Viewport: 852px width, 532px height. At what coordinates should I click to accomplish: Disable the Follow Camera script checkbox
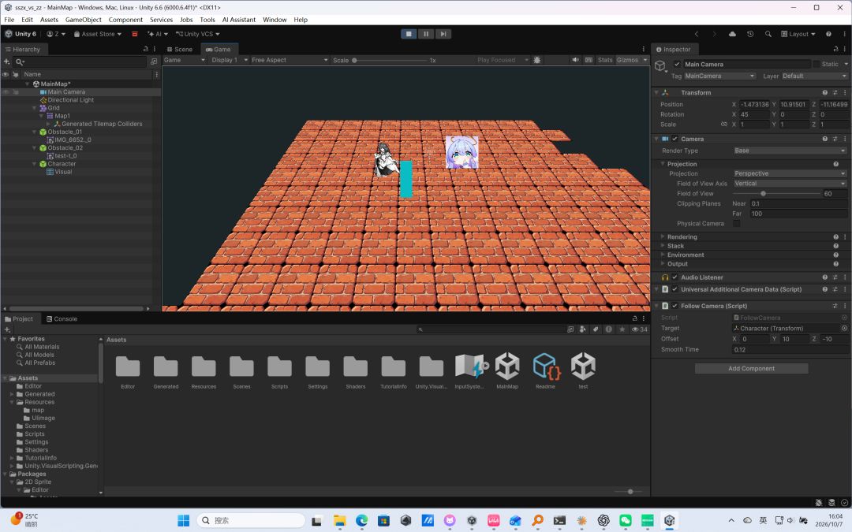click(x=674, y=306)
